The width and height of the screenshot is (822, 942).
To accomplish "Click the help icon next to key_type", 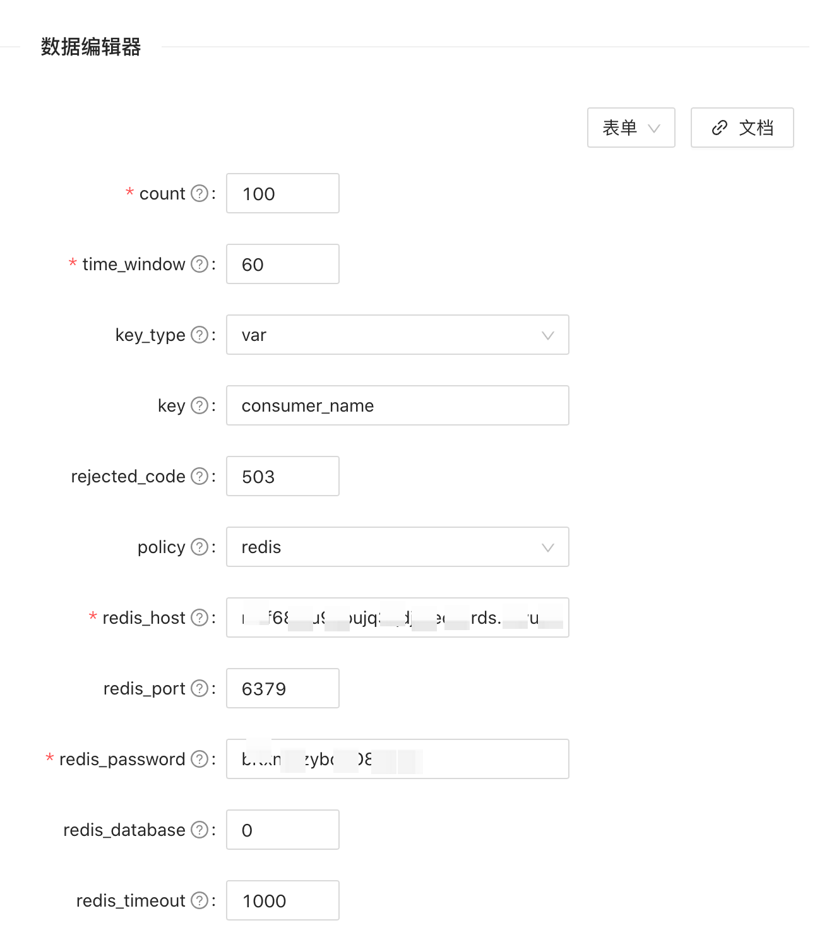I will pyautogui.click(x=200, y=335).
